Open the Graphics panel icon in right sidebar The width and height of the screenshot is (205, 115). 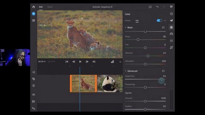171,14
